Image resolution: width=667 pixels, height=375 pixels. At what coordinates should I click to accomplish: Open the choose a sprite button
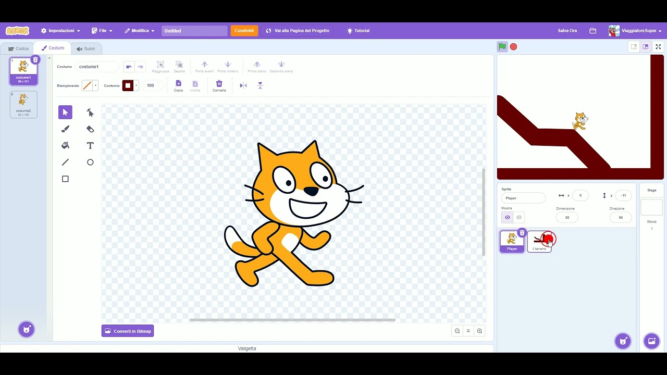point(623,341)
